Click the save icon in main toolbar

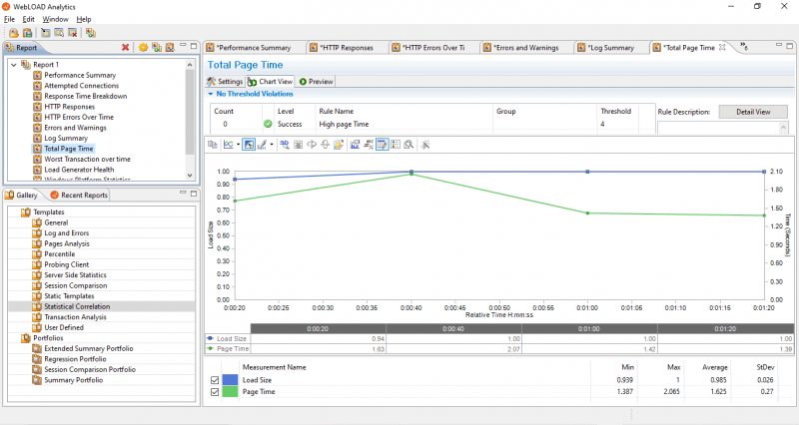point(27,32)
